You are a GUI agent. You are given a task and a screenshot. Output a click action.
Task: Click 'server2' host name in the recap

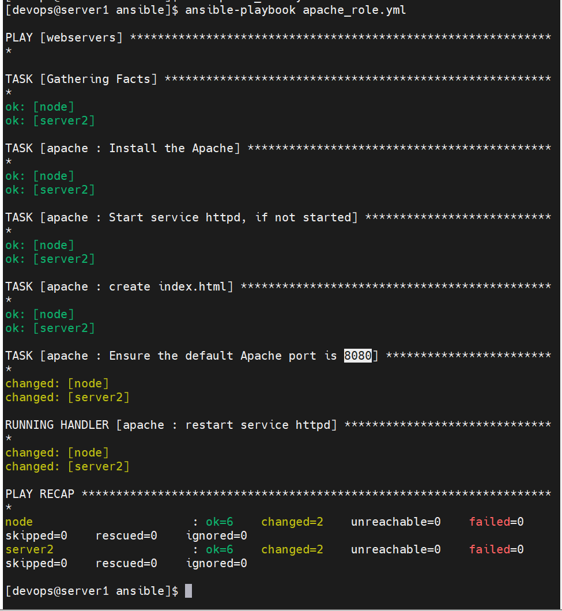[29, 549]
